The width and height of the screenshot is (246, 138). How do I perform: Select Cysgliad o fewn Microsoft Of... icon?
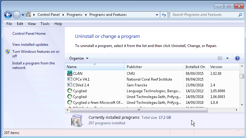(70, 102)
